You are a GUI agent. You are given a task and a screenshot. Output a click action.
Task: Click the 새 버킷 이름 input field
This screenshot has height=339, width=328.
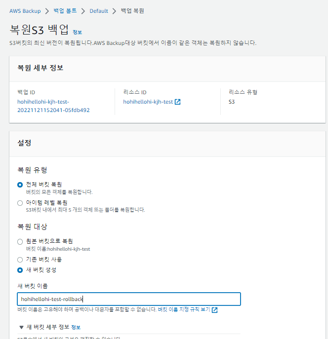[x=129, y=299]
